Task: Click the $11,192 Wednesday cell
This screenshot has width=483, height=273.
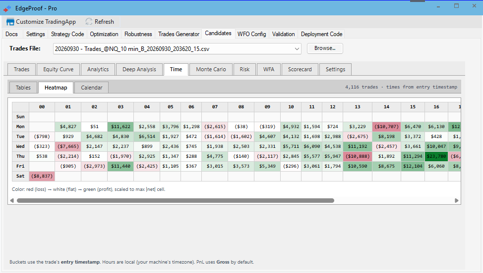Action: tap(358, 146)
